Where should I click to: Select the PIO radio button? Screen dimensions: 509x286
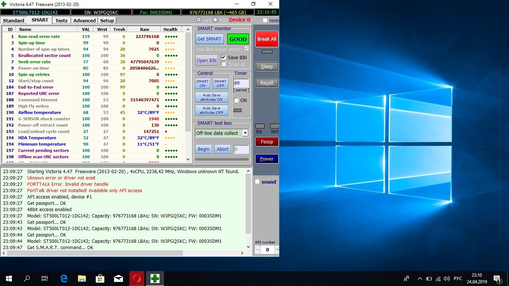click(x=215, y=20)
